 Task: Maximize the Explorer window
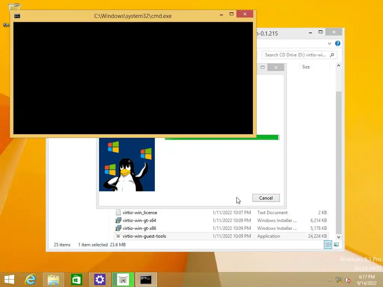click(321, 32)
